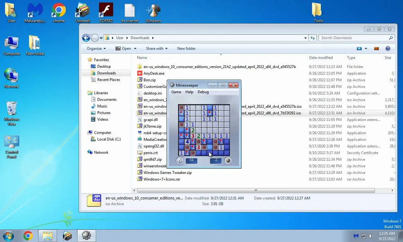Open the Tools folder on the desktop
The height and width of the screenshot is (242, 403).
click(x=318, y=13)
